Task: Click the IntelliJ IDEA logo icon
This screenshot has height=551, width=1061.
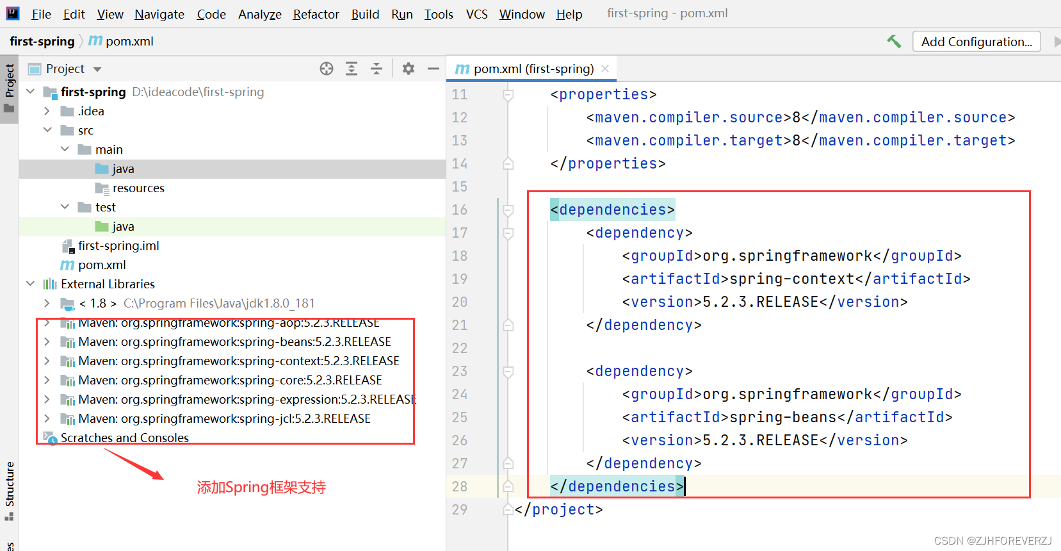Action: point(12,13)
